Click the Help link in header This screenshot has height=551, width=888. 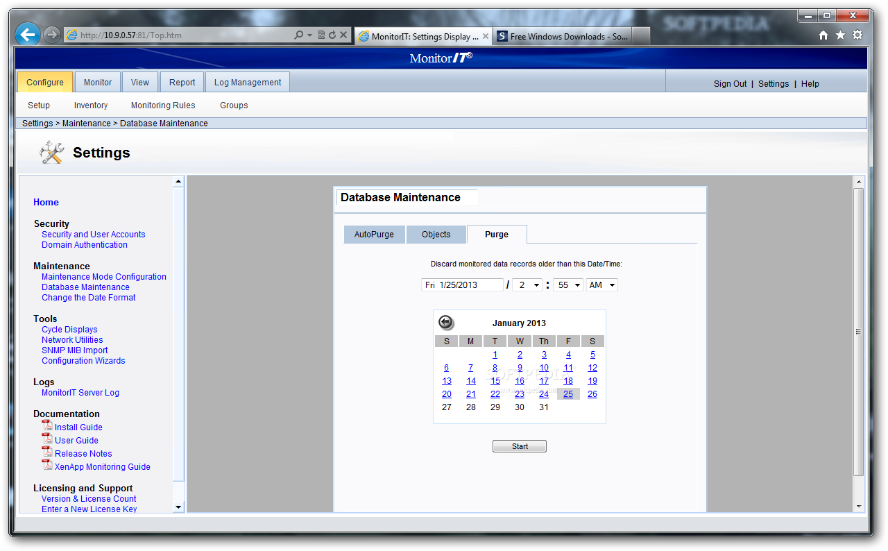[810, 83]
